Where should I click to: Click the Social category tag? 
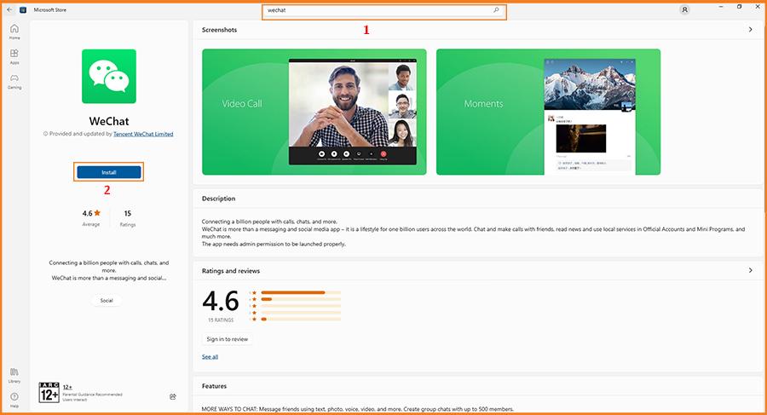pyautogui.click(x=107, y=301)
